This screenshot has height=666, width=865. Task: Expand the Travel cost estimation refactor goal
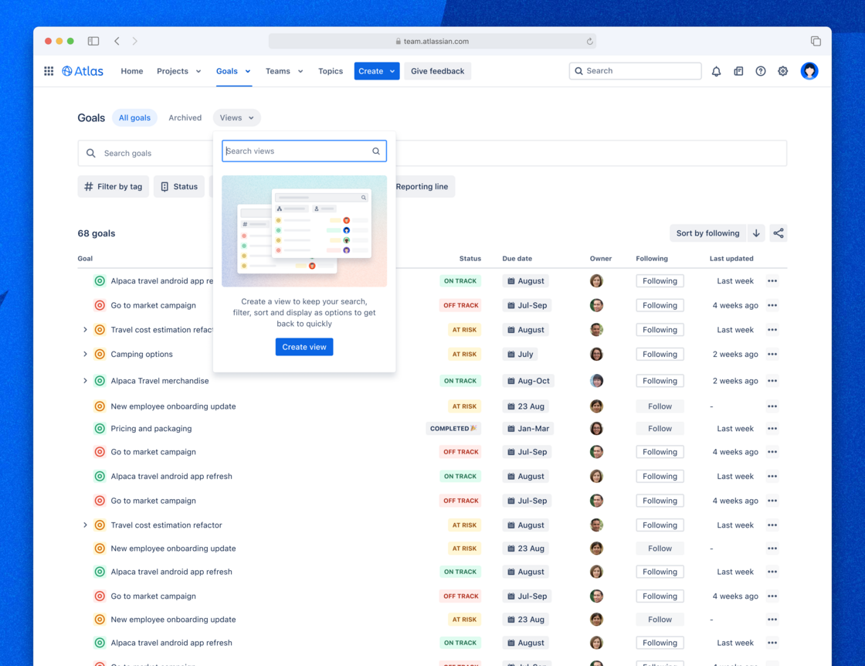coord(85,329)
